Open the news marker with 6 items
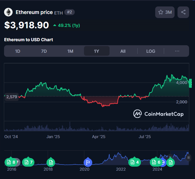 click(156, 162)
